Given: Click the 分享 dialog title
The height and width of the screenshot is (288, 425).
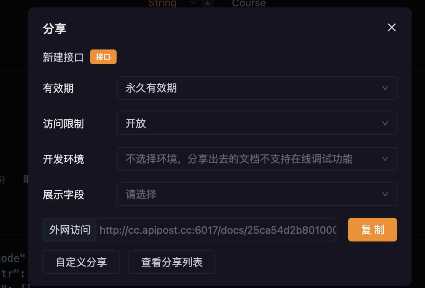Looking at the screenshot, I should (x=55, y=28).
